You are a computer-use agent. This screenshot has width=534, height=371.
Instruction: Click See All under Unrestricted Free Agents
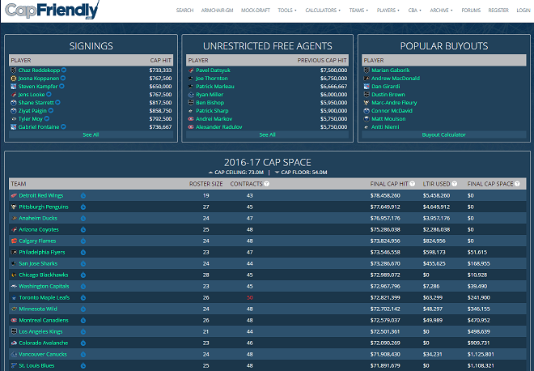(267, 134)
